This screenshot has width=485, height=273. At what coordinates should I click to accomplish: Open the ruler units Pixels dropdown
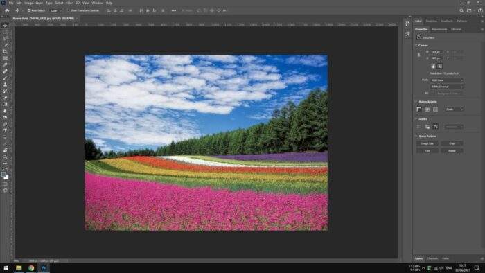pyautogui.click(x=455, y=109)
